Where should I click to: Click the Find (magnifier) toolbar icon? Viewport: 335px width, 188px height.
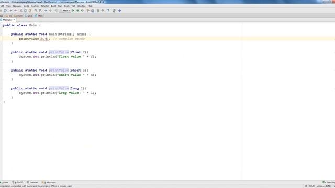(36, 10)
